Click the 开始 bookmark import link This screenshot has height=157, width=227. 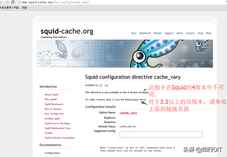click(x=24, y=8)
